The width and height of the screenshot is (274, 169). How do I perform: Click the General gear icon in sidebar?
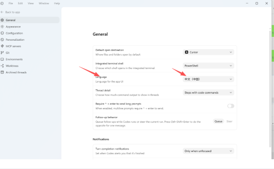click(2, 20)
